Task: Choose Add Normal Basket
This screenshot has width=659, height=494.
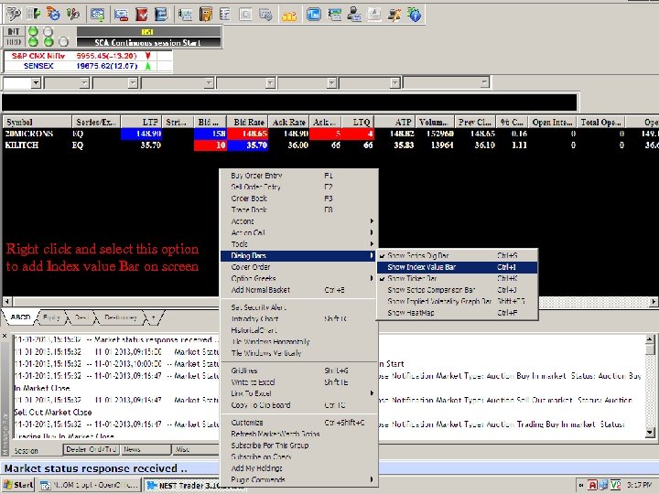Action: click(297, 289)
